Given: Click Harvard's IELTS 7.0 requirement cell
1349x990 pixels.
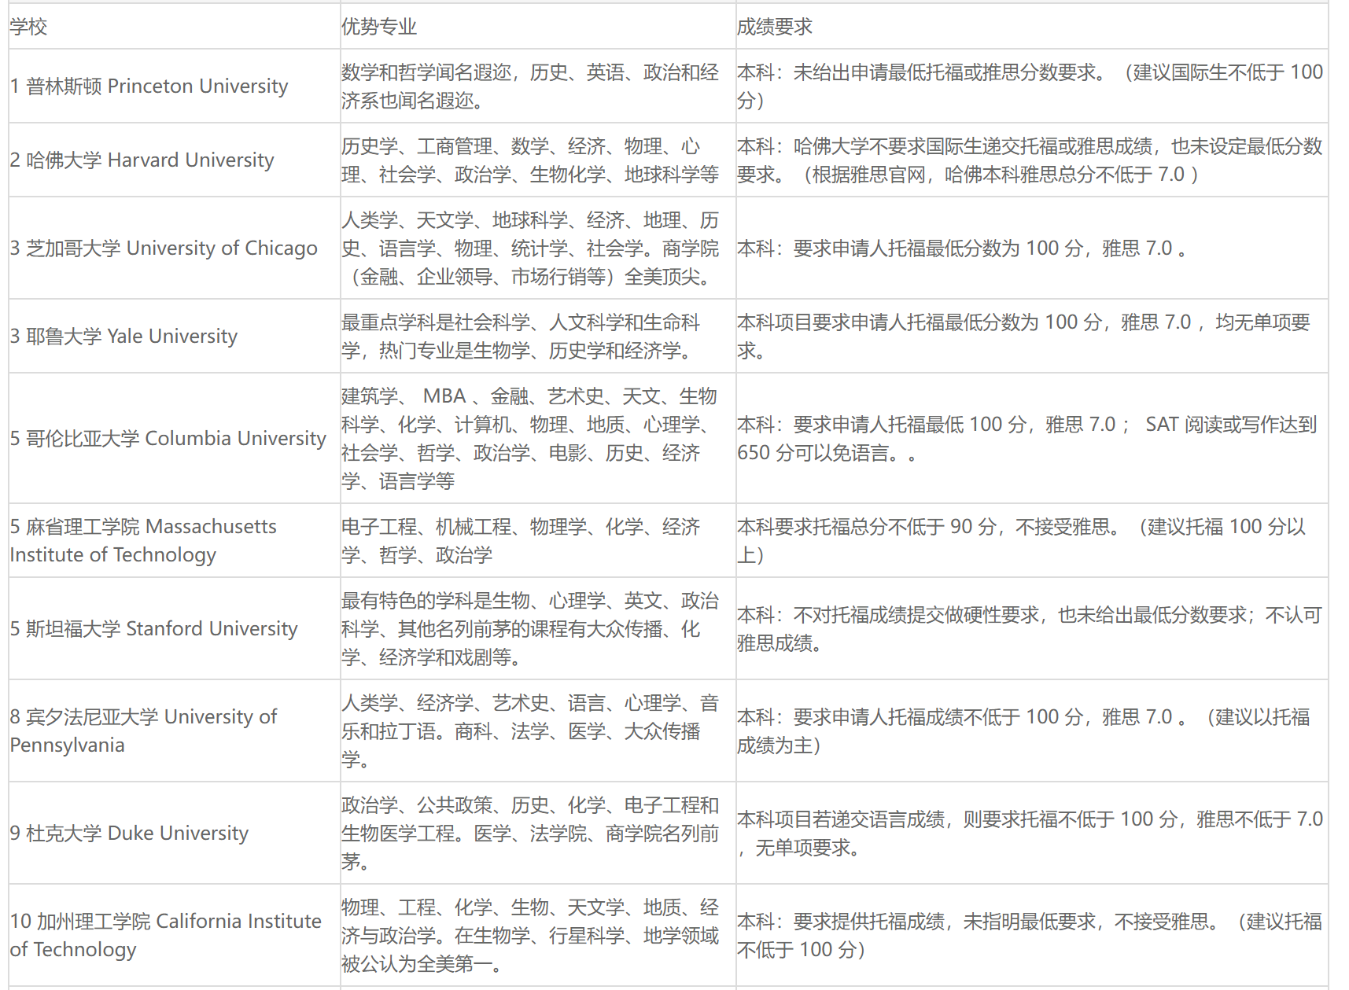Looking at the screenshot, I should pos(1029,160).
